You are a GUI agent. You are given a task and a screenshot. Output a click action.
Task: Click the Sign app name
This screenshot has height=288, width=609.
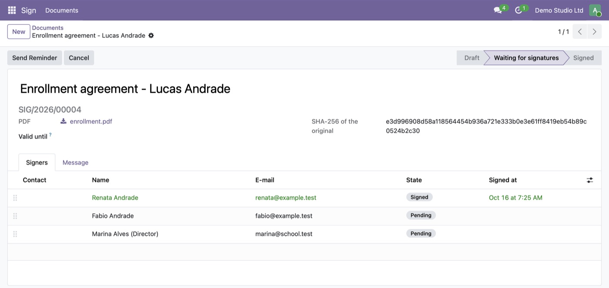click(x=29, y=10)
